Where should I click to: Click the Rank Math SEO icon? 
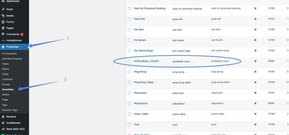[3, 129]
